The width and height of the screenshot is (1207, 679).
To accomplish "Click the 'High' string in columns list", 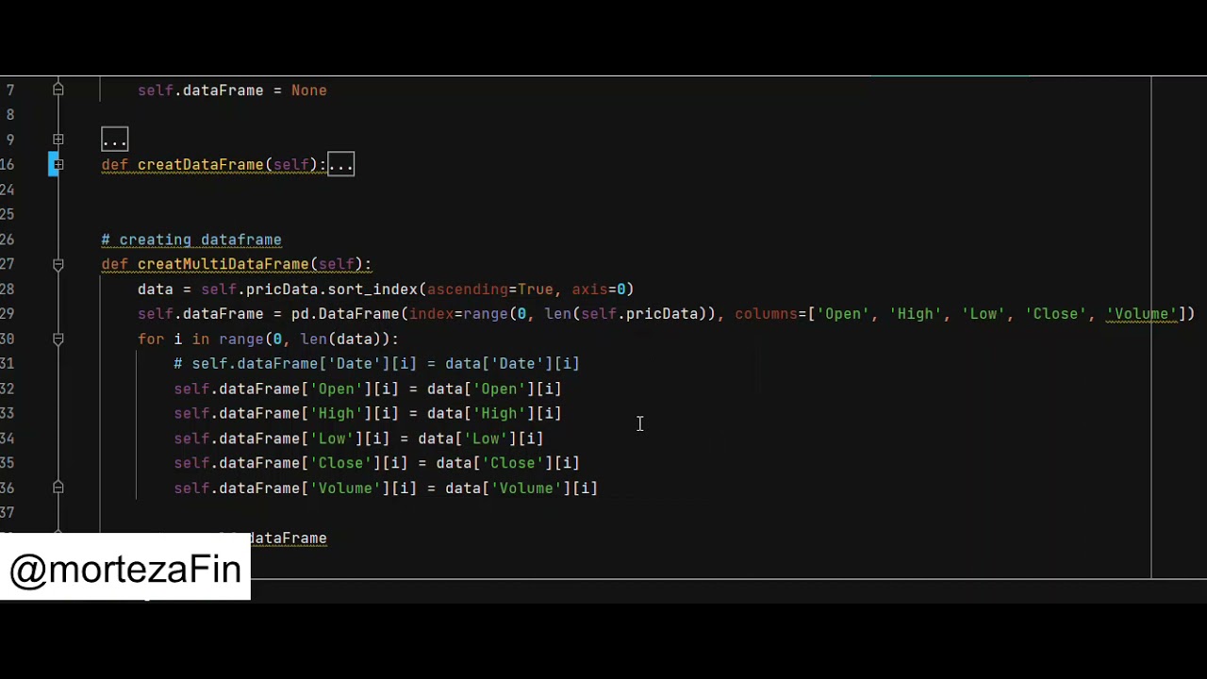I will pos(916,314).
